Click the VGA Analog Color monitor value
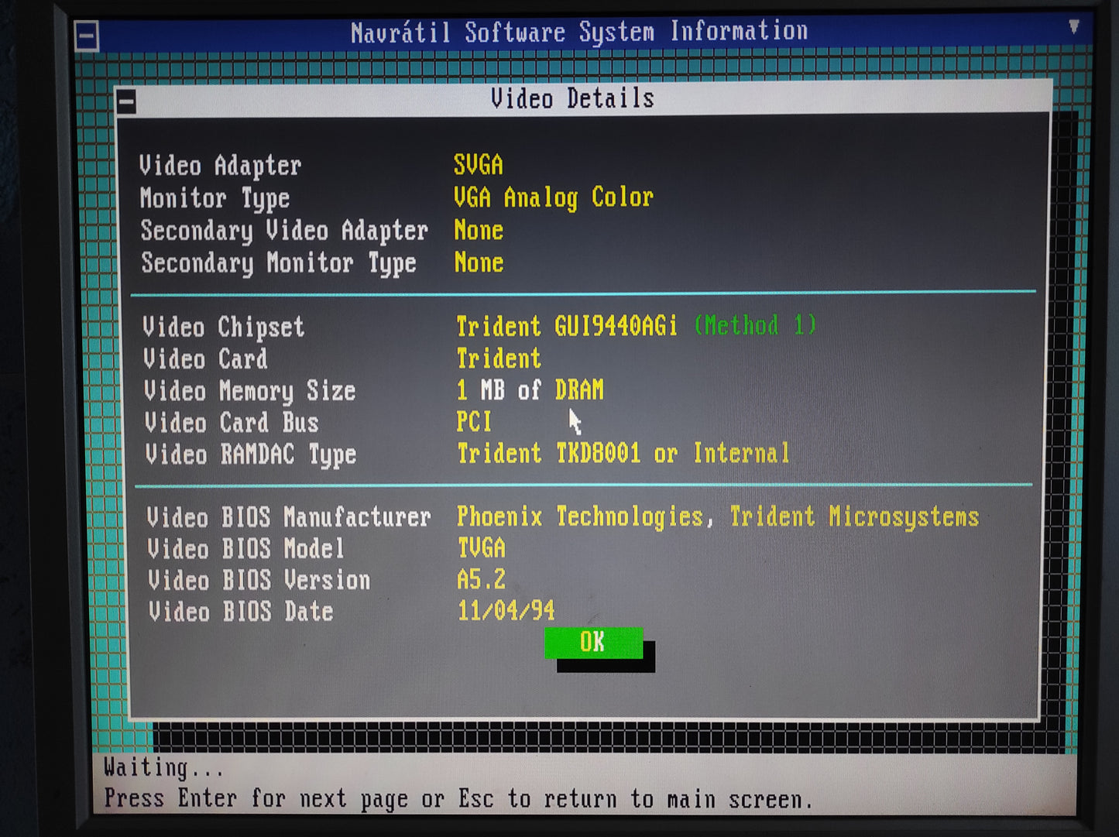The width and height of the screenshot is (1119, 837). [553, 197]
